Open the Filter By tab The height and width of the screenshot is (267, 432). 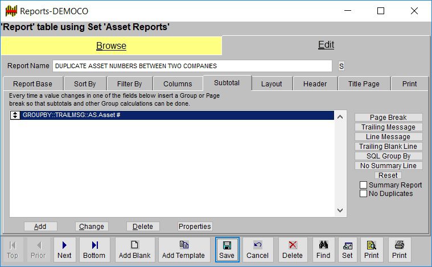point(130,84)
